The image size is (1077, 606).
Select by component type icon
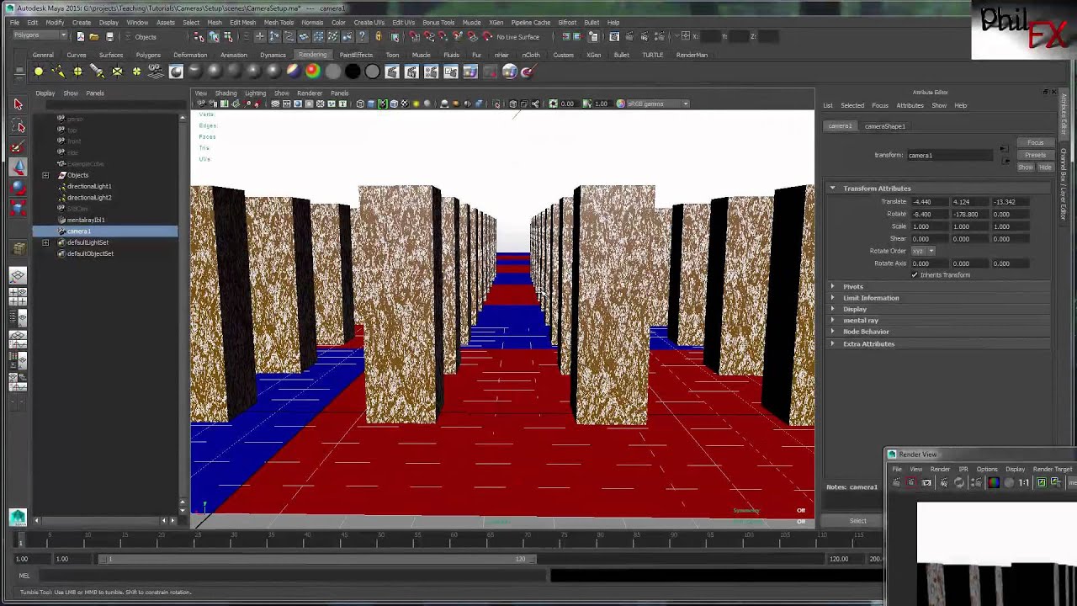tap(228, 36)
